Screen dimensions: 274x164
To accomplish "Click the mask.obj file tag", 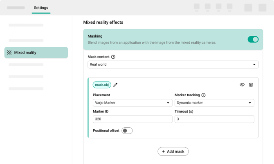I will 102,85.
